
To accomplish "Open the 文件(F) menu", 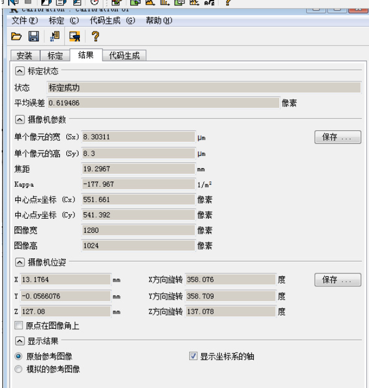I will pyautogui.click(x=25, y=20).
